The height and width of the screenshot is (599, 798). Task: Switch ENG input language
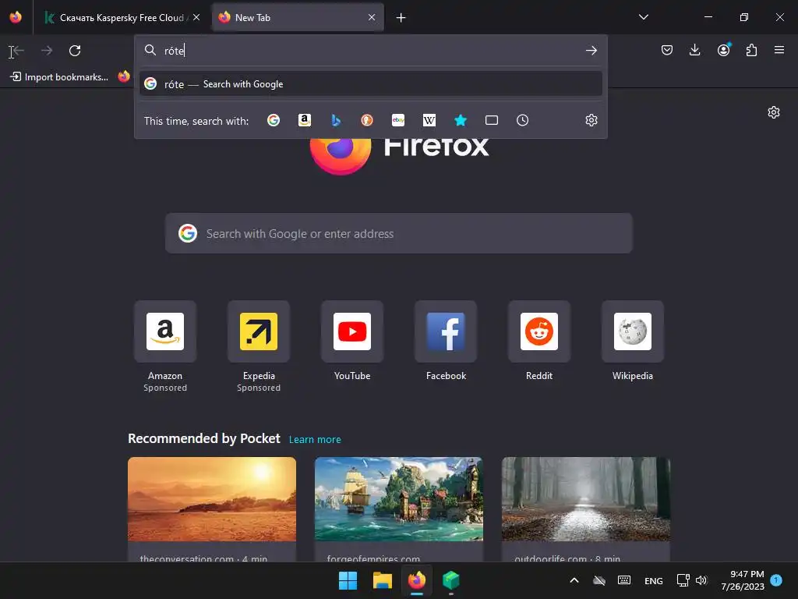[x=654, y=580]
